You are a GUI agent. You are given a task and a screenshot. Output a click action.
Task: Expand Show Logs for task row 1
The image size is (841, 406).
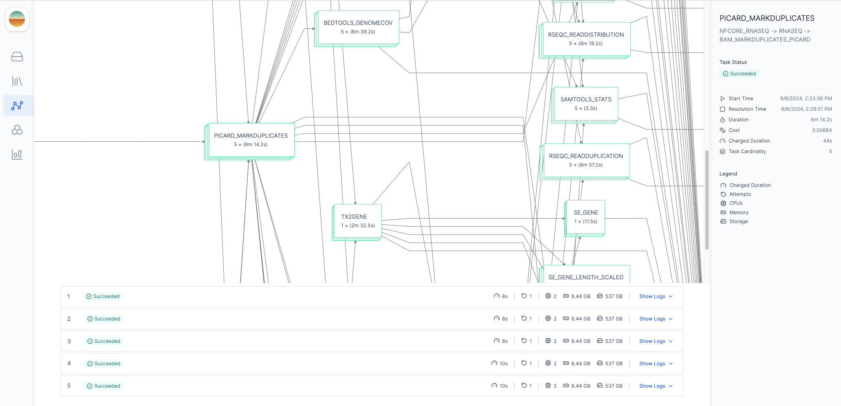pyautogui.click(x=656, y=296)
